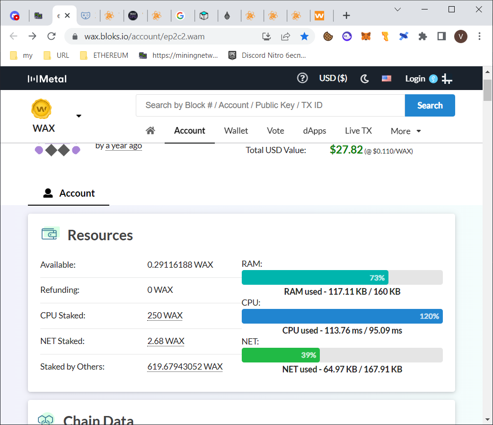Click the account avatar pattern image
The width and height of the screenshot is (493, 425).
coord(57,150)
